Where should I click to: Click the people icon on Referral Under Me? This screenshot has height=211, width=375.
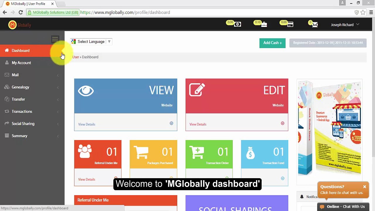coord(85,152)
